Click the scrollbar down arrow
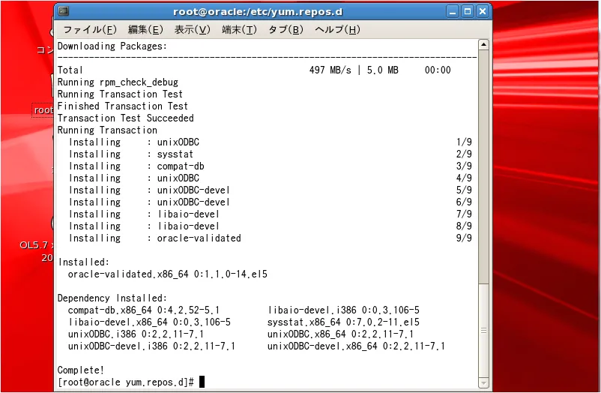This screenshot has height=393, width=601. 483,382
